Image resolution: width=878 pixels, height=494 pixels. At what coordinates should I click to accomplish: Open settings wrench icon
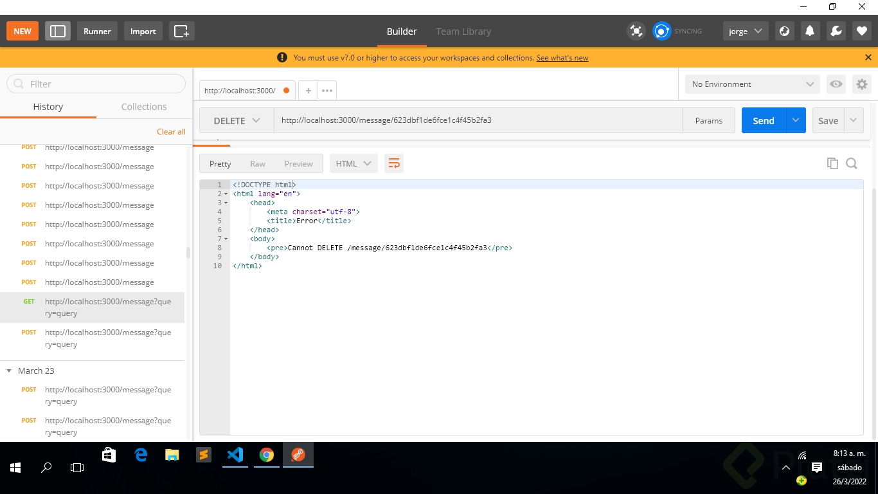tap(836, 31)
